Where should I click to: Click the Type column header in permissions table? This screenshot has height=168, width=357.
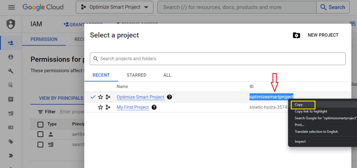click(52, 124)
